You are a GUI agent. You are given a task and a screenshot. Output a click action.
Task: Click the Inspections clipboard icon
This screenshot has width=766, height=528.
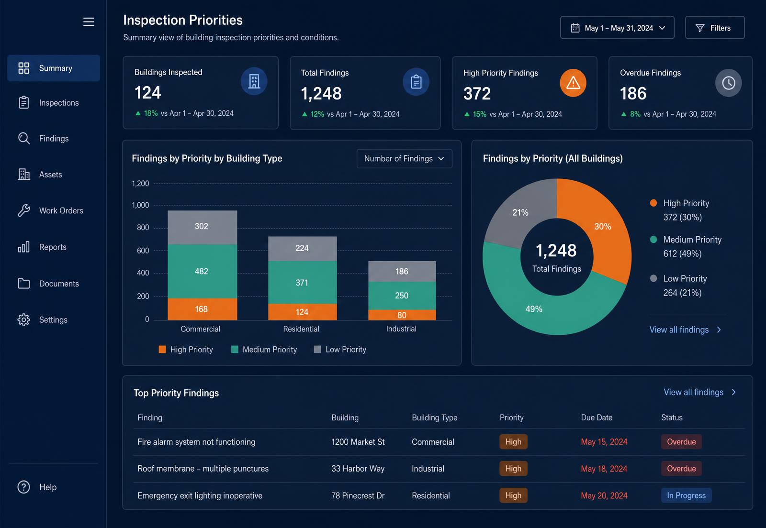tap(24, 102)
